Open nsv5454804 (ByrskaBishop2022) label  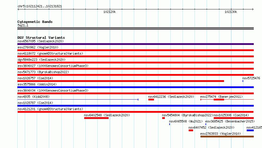pos(188,115)
